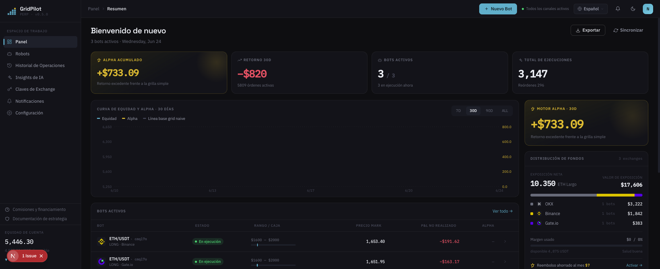Select the 7D chart range
The width and height of the screenshot is (660, 269).
click(x=458, y=111)
